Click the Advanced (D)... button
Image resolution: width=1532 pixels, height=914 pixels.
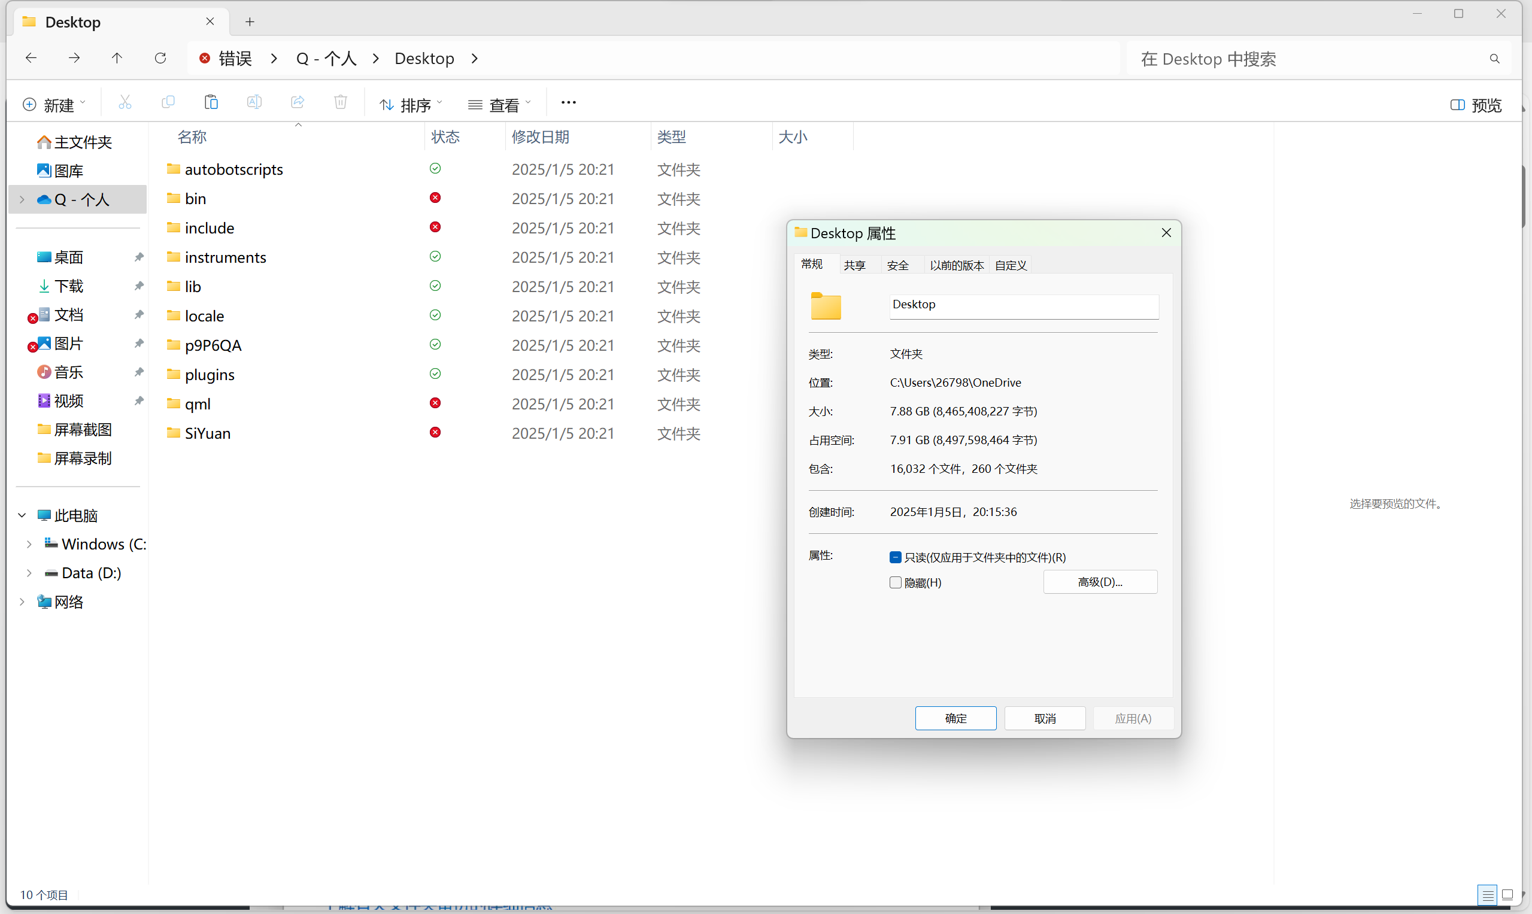tap(1100, 582)
